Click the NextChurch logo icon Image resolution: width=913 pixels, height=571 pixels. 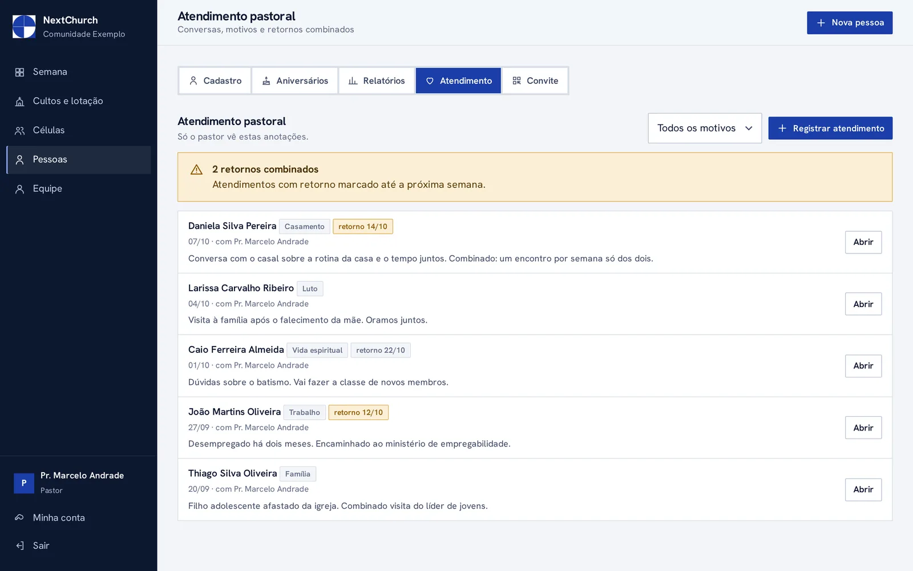[24, 27]
